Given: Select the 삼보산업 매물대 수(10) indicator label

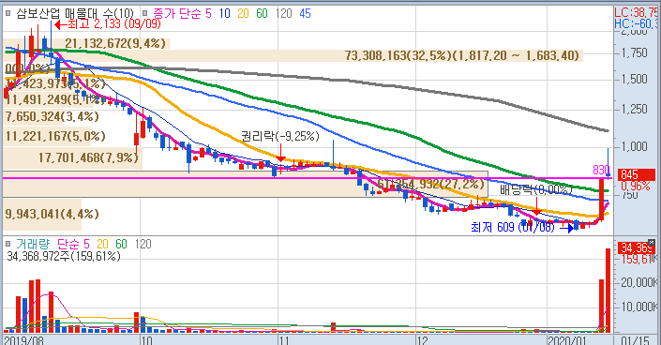Looking at the screenshot, I should click(x=75, y=13).
